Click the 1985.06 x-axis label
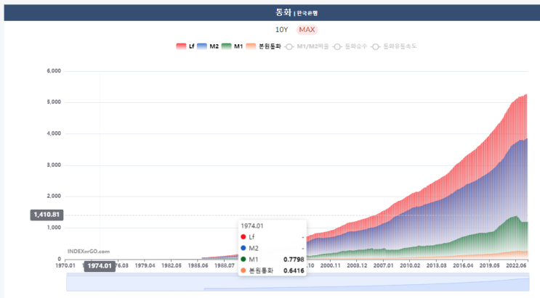Image resolution: width=540 pixels, height=298 pixels. (x=198, y=265)
